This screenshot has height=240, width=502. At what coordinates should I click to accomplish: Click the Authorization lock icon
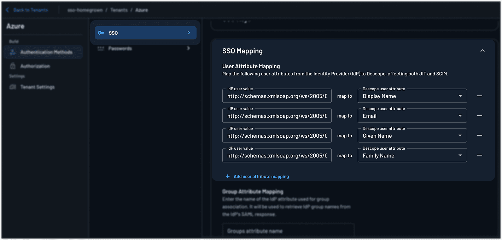coord(13,66)
